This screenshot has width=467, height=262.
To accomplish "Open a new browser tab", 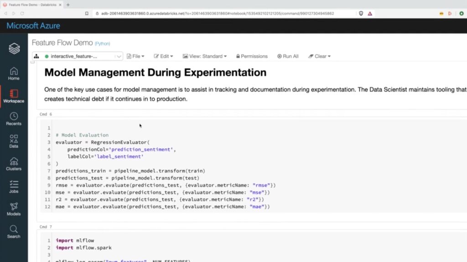I will (68, 5).
